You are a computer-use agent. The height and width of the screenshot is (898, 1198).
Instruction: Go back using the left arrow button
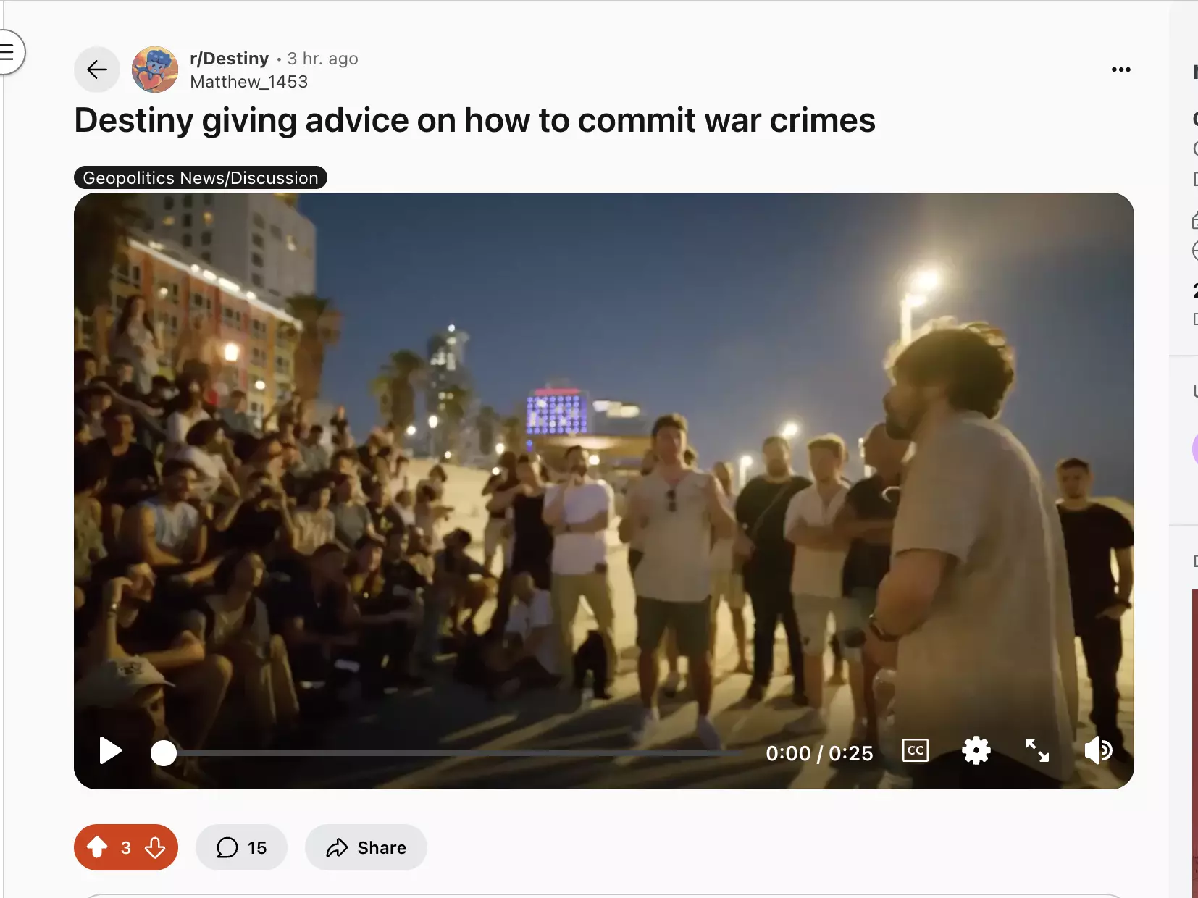(x=97, y=70)
